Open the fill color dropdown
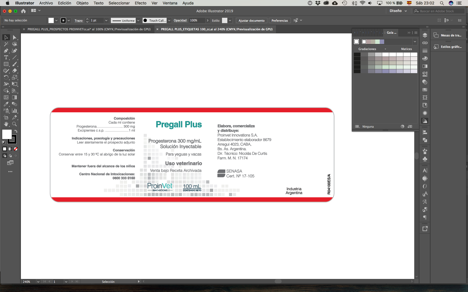468x292 pixels. coord(56,20)
